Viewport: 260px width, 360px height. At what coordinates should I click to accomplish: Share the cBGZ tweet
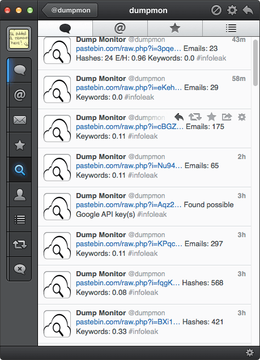[x=227, y=117]
